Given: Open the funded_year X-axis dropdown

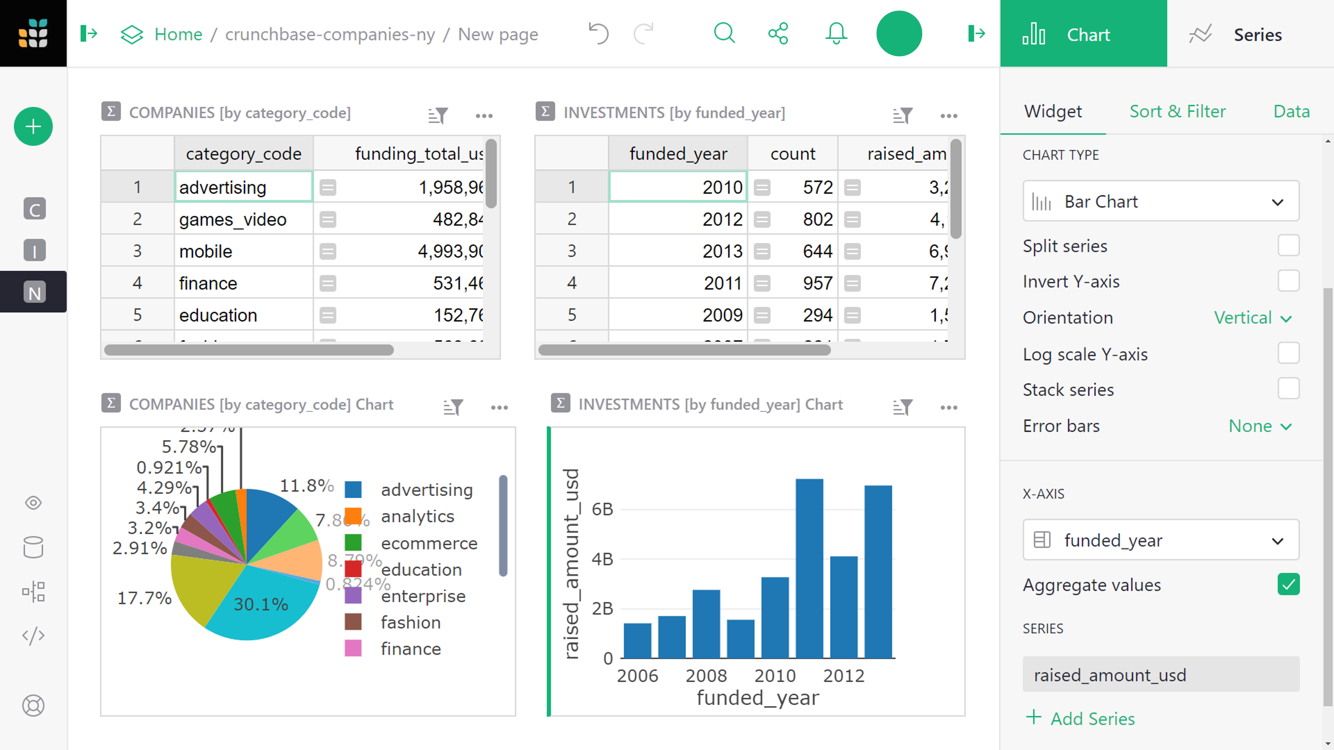Looking at the screenshot, I should point(1161,540).
